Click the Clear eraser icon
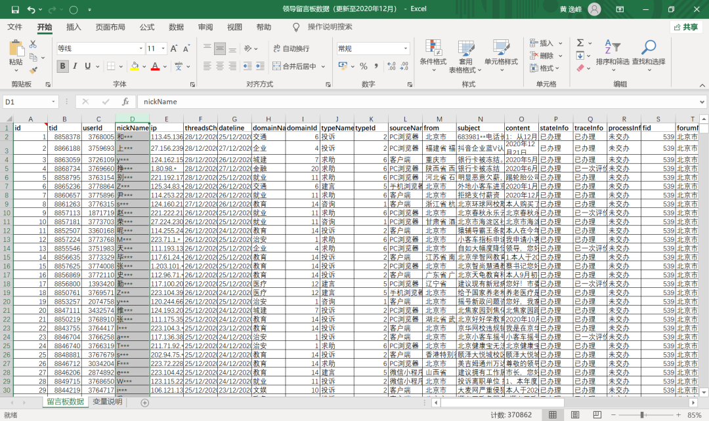This screenshot has height=421, width=709. pyautogui.click(x=580, y=68)
